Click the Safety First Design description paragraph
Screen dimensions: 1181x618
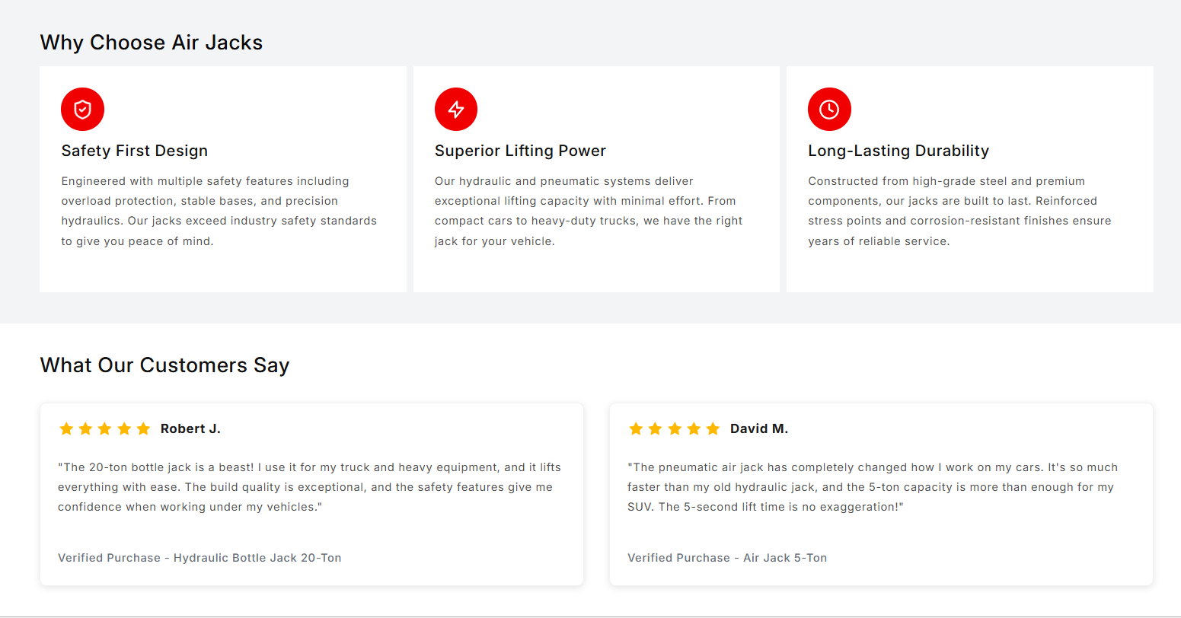tap(219, 211)
